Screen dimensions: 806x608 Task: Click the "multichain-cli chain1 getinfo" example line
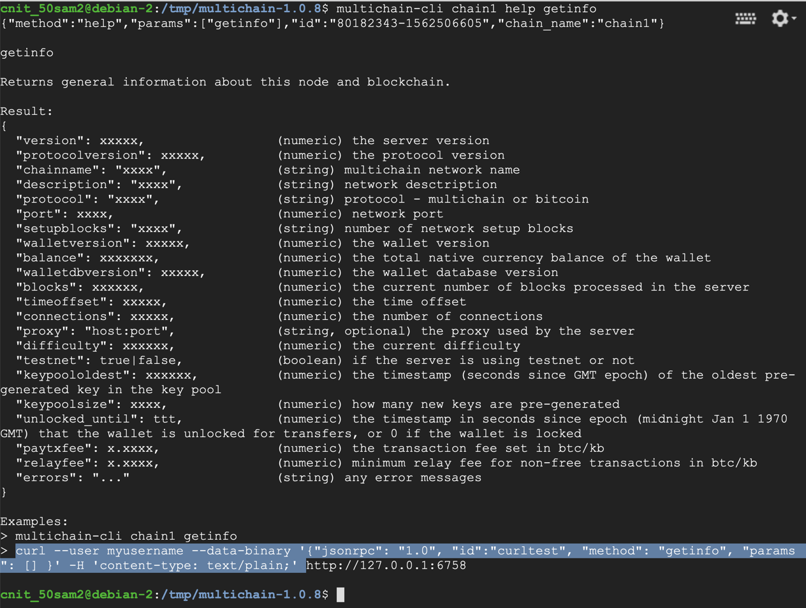126,536
